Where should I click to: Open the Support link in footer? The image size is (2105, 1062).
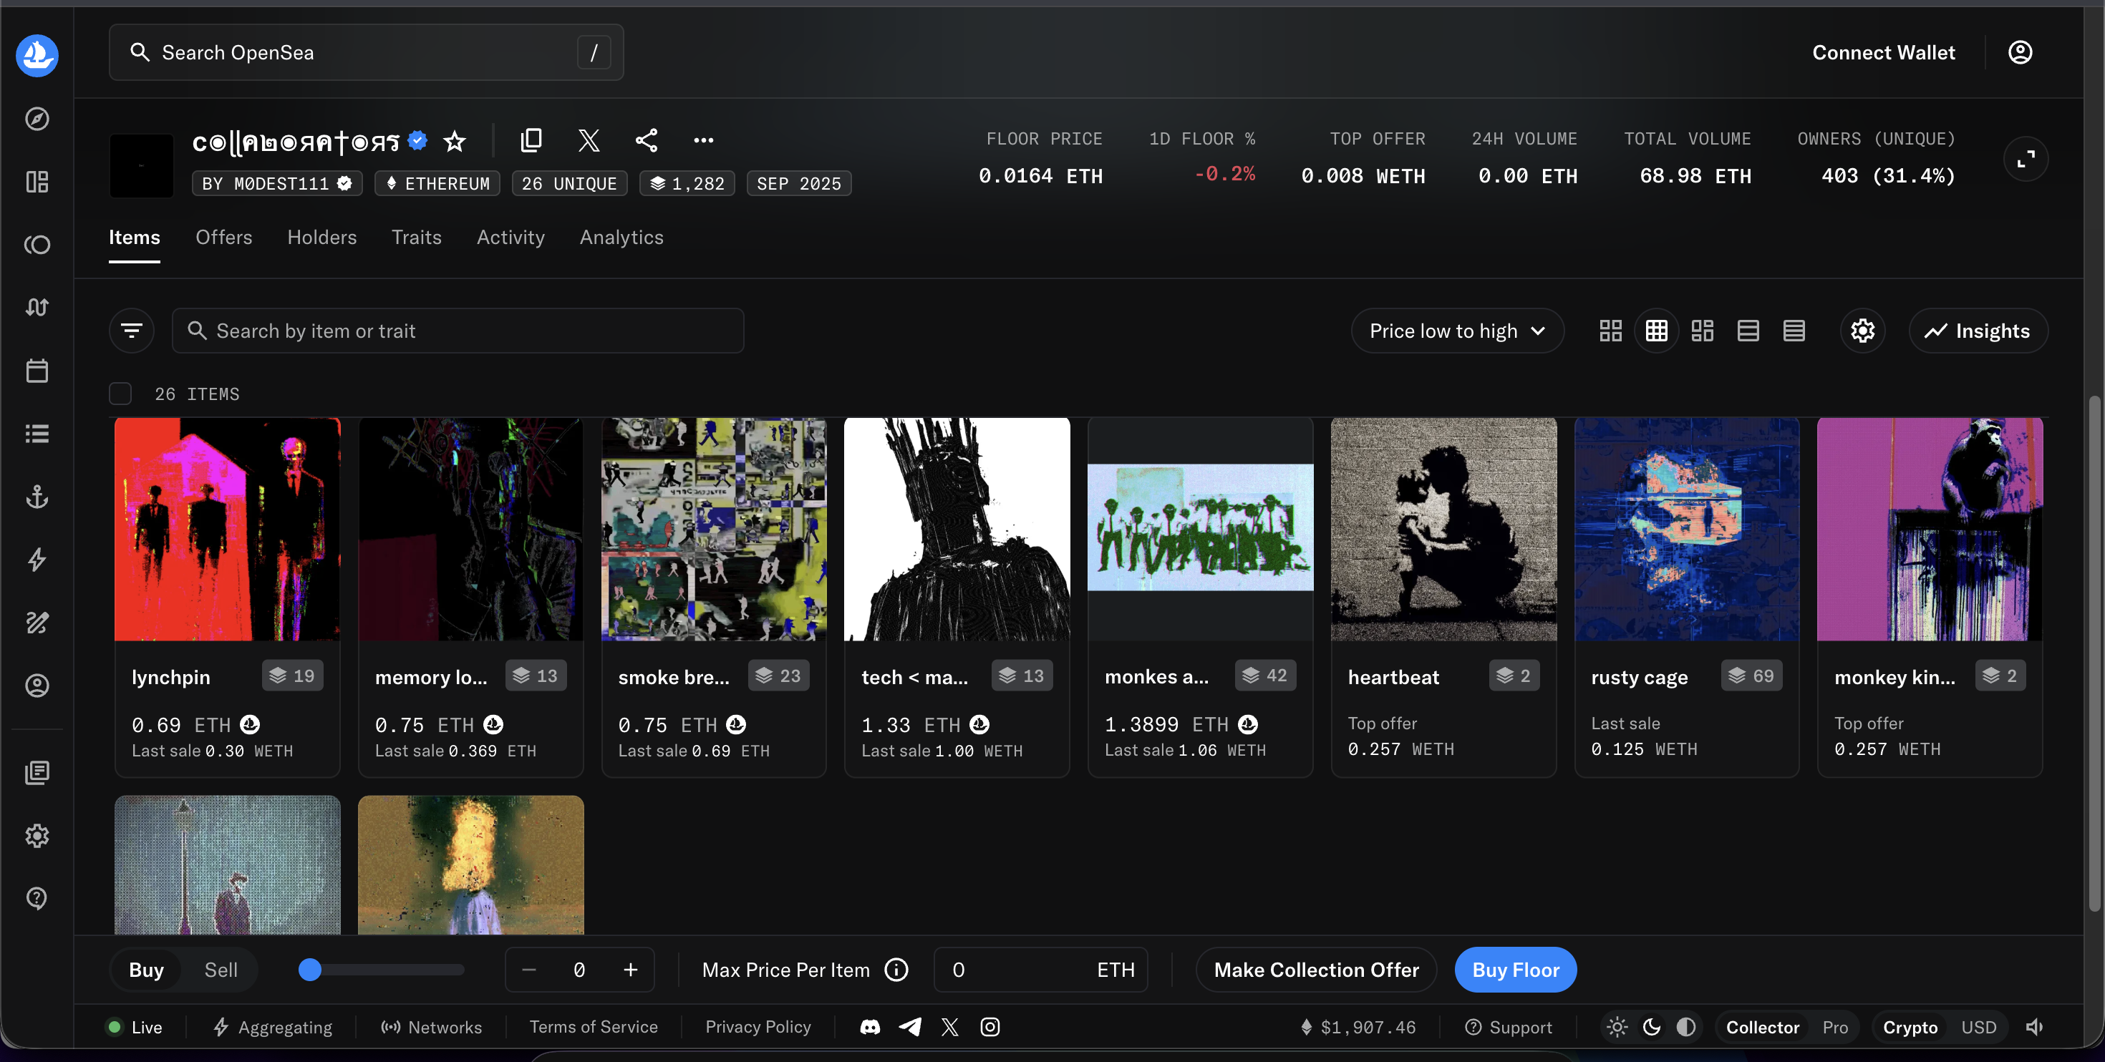(x=1509, y=1027)
